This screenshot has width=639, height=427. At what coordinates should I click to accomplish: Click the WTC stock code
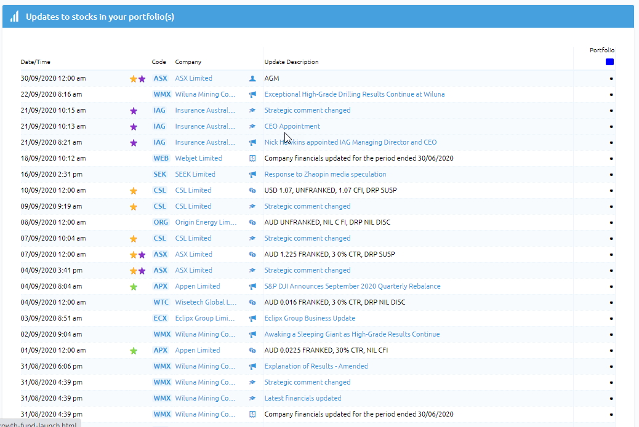tap(161, 302)
